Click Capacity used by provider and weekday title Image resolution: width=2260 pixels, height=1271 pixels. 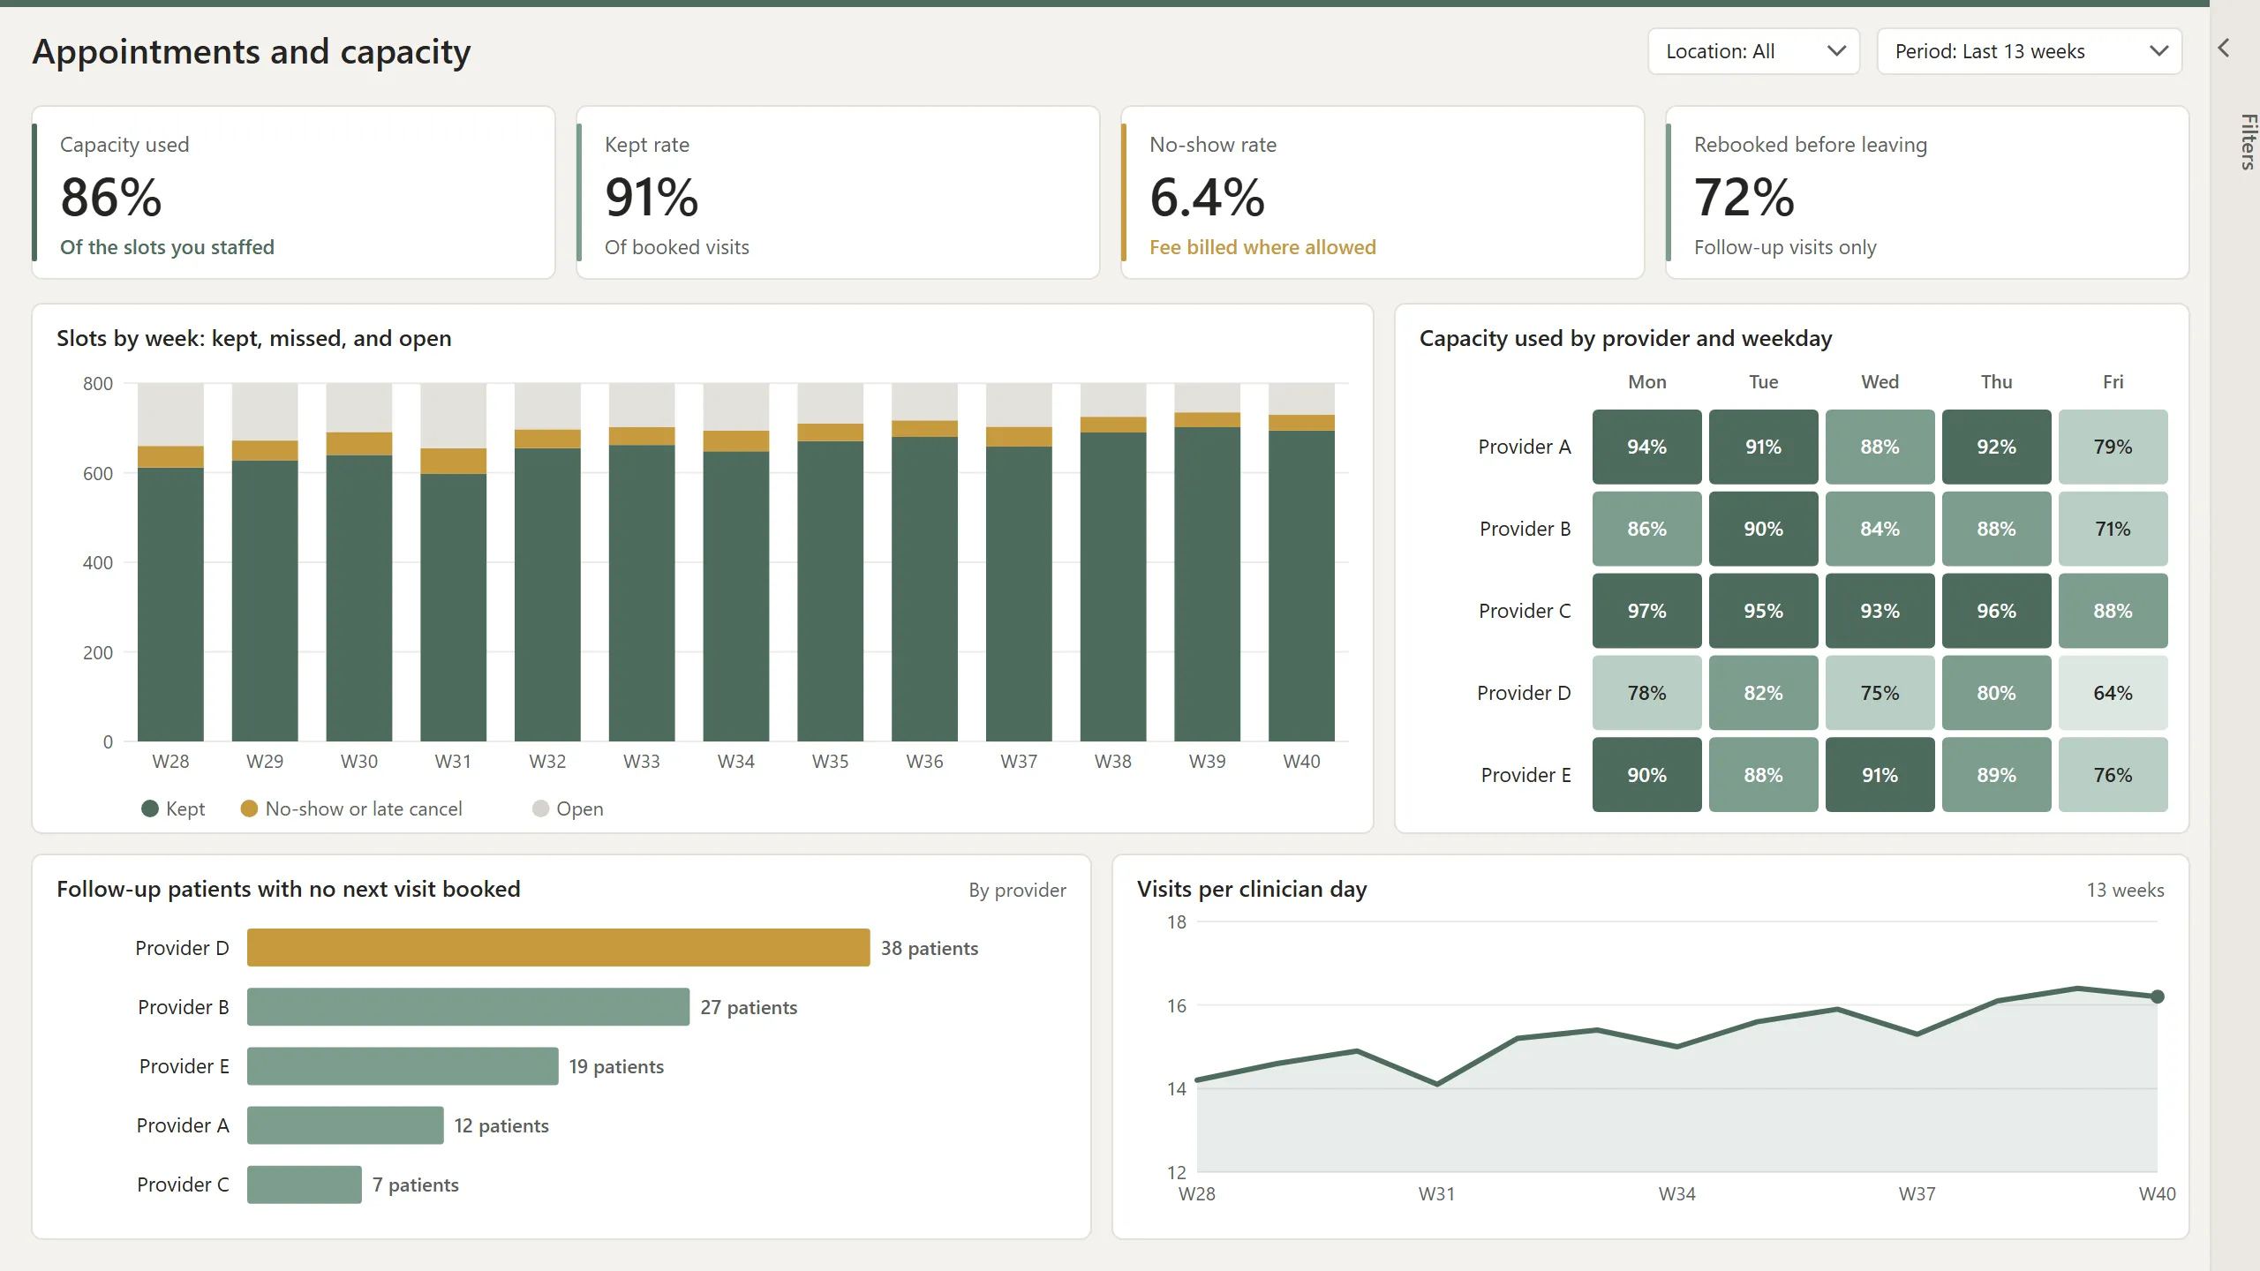tap(1626, 338)
